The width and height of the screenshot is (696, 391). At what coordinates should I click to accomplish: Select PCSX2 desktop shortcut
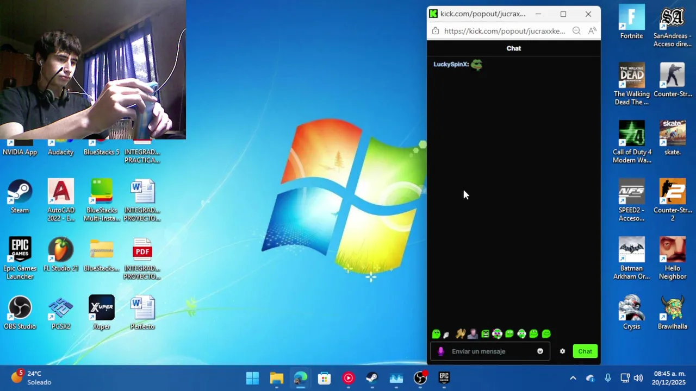tap(60, 313)
